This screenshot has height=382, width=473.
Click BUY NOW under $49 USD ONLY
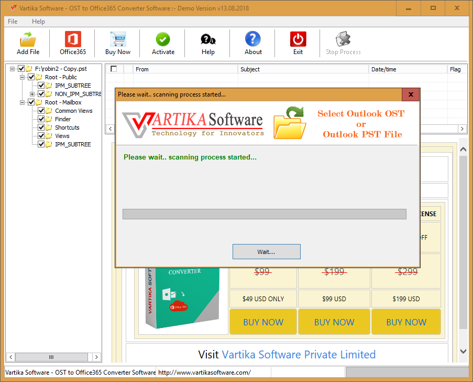[x=263, y=322]
